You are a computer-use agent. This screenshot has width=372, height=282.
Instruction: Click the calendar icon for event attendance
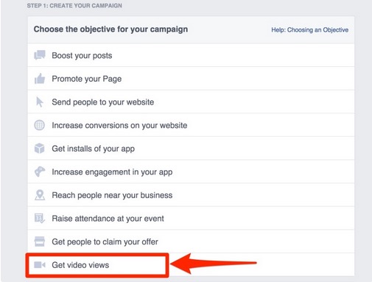tap(40, 218)
